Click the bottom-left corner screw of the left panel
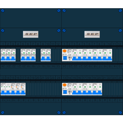The height and width of the screenshot is (123, 123). pos(3,112)
